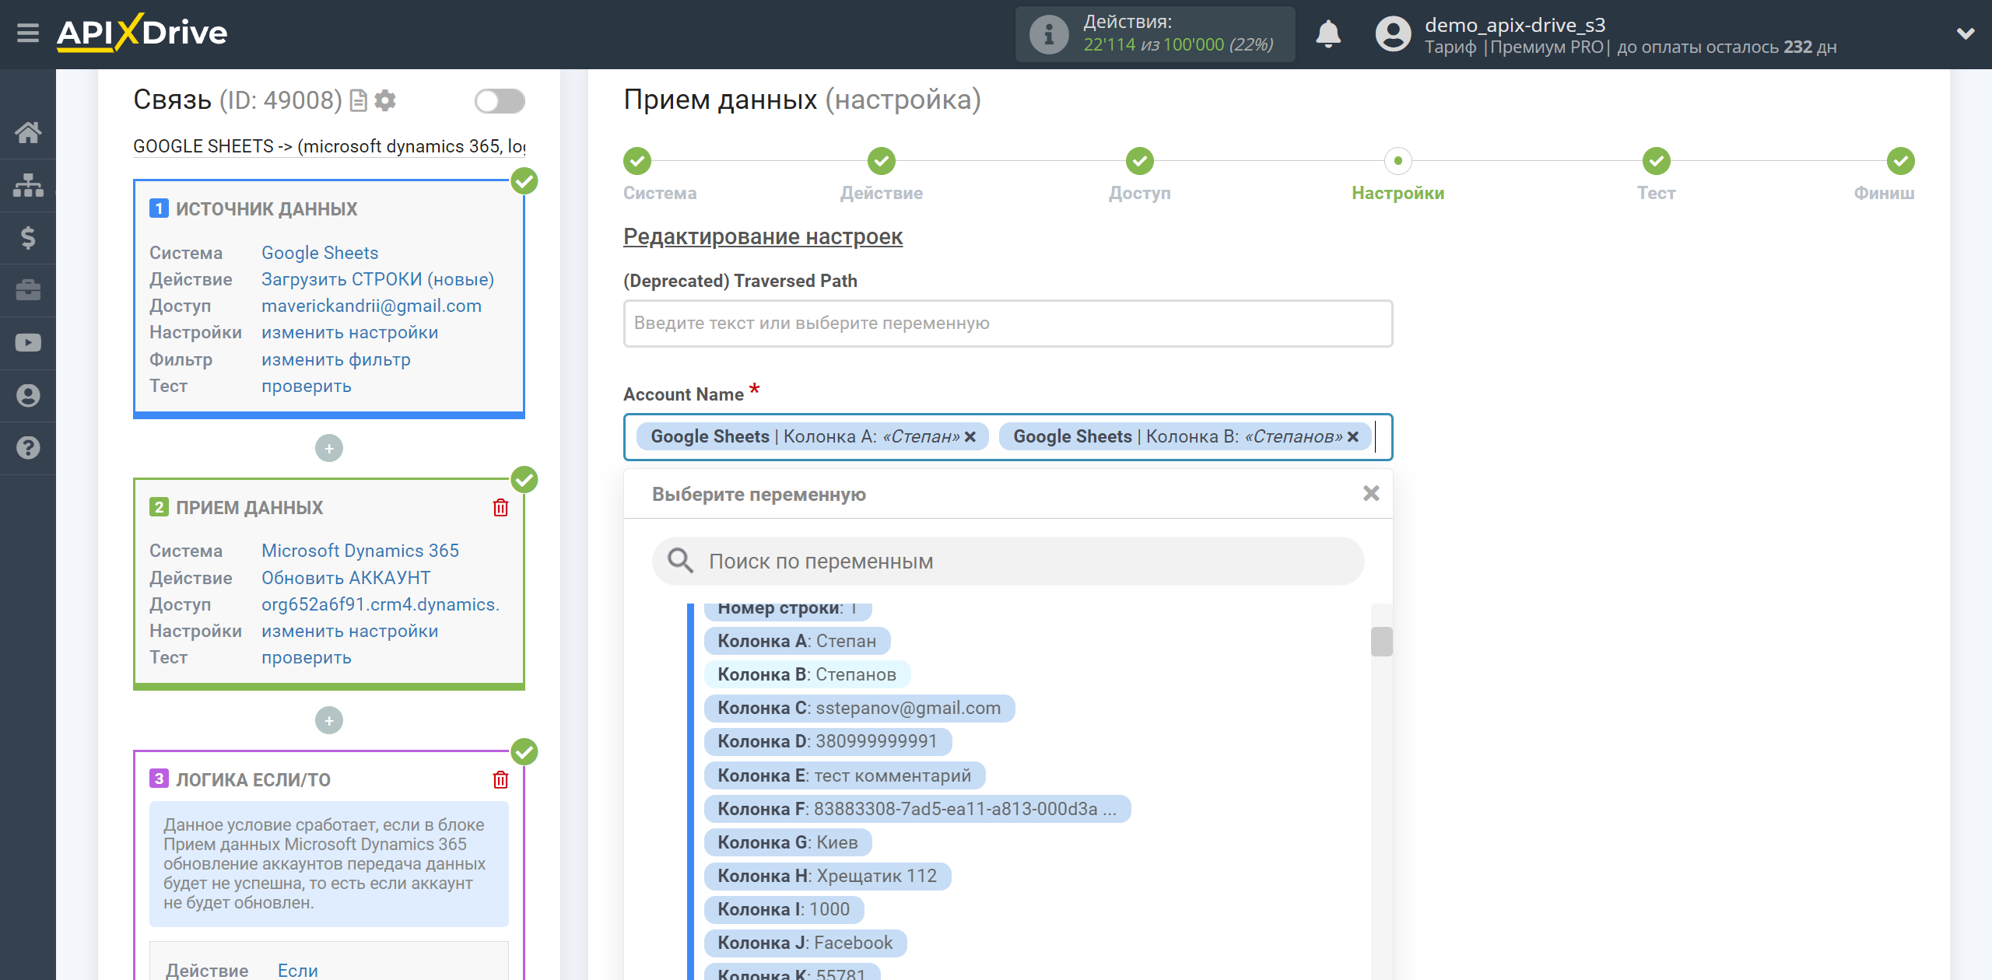Click the user avatar icon

pos(1393,34)
